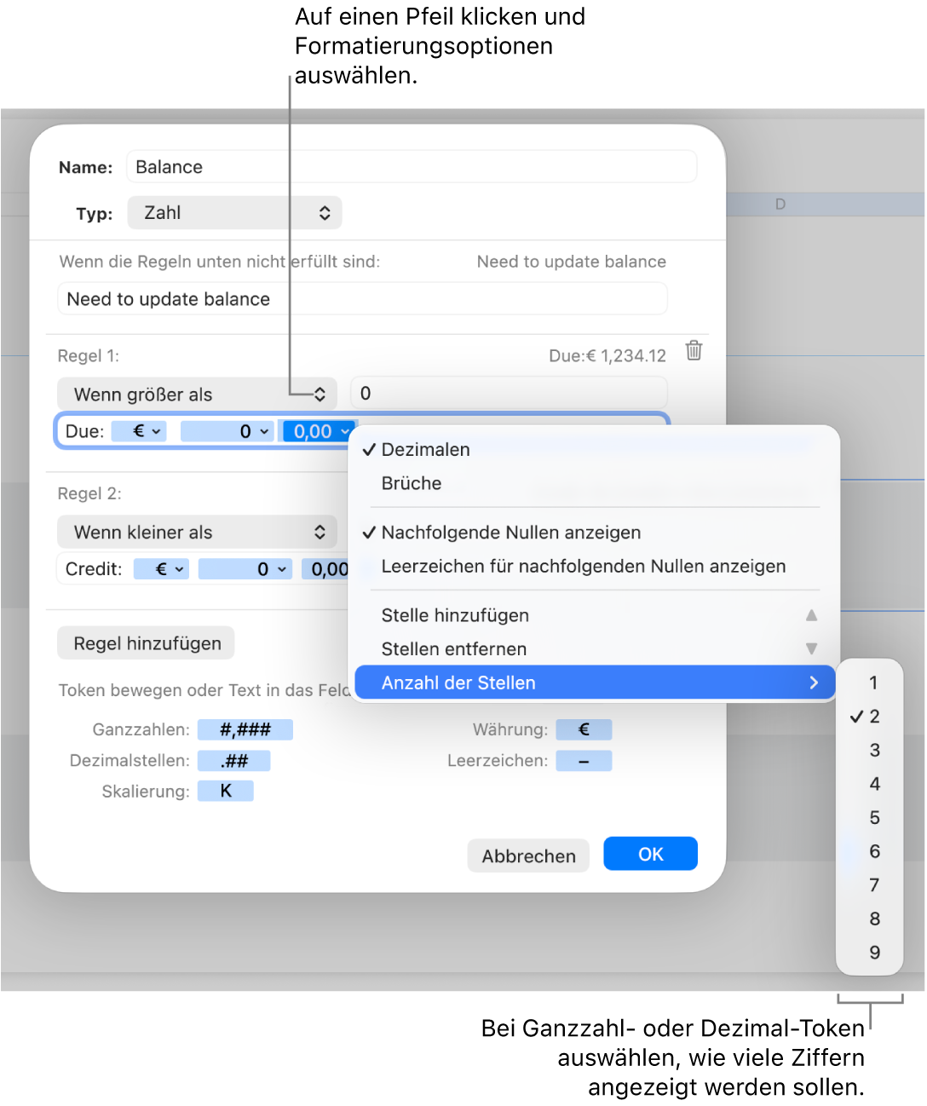Image resolution: width=927 pixels, height=1106 pixels.
Task: Select Dezimalen in the popup menu
Action: [594, 450]
